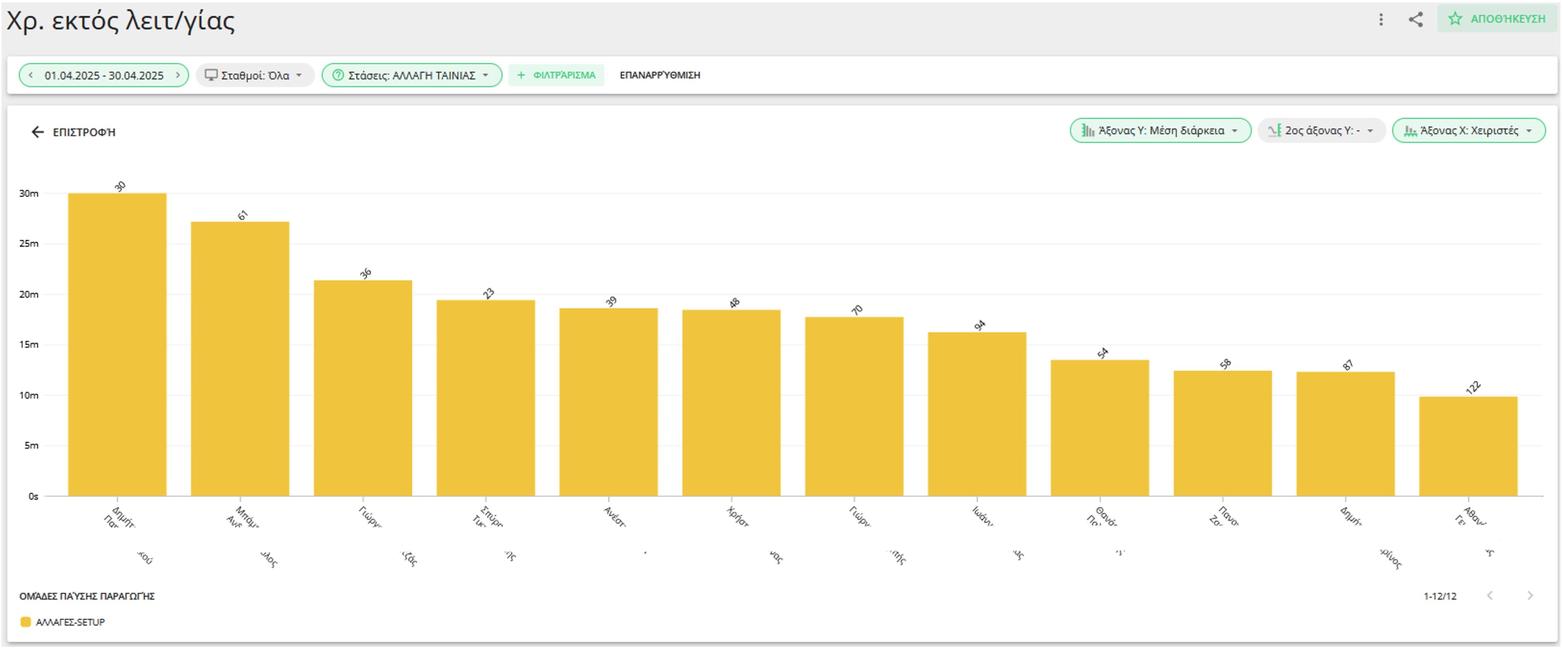Screen dimensions: 1562x649
Task: Click the right chevron of the date range selector
Action: [x=178, y=75]
